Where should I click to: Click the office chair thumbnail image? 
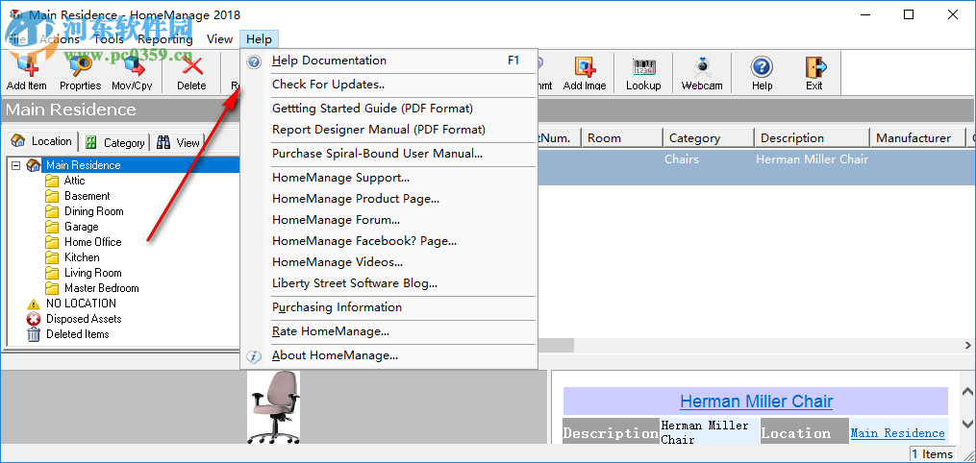273,407
